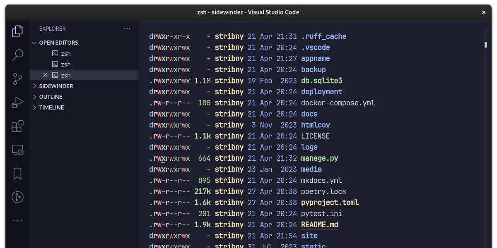
Task: Select the first zsh entry in Open Editors
Action: [x=65, y=53]
